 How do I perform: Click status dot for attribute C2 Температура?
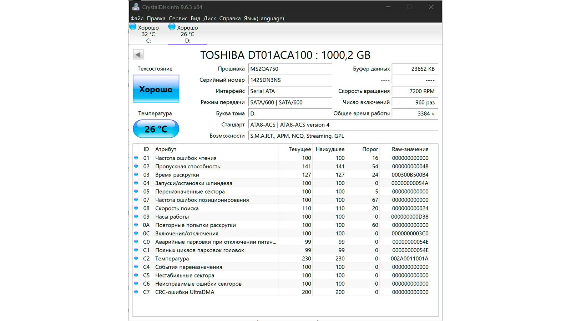[136, 258]
